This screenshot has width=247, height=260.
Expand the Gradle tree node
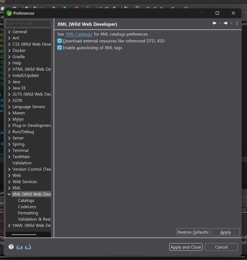9,57
